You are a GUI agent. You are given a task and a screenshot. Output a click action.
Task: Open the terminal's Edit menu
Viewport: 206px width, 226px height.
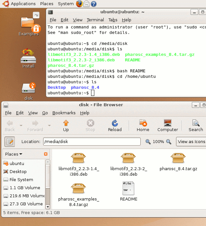click(x=64, y=20)
